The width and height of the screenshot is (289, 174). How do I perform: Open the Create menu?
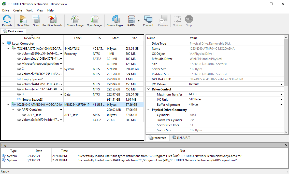18,10
